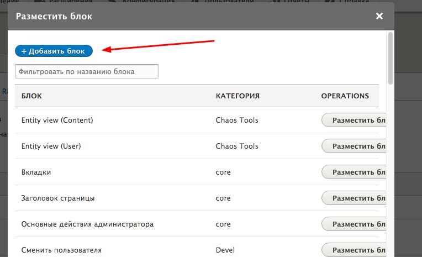Click core category in Заголовок страницы row
The width and height of the screenshot is (422, 257).
pyautogui.click(x=223, y=198)
